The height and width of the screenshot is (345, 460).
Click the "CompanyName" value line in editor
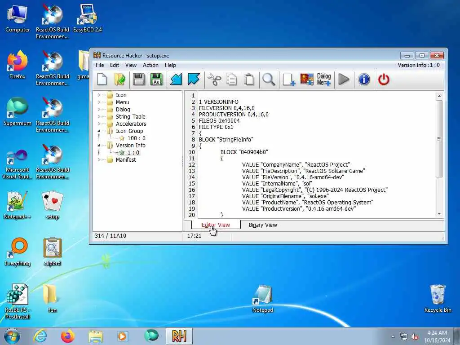click(296, 164)
